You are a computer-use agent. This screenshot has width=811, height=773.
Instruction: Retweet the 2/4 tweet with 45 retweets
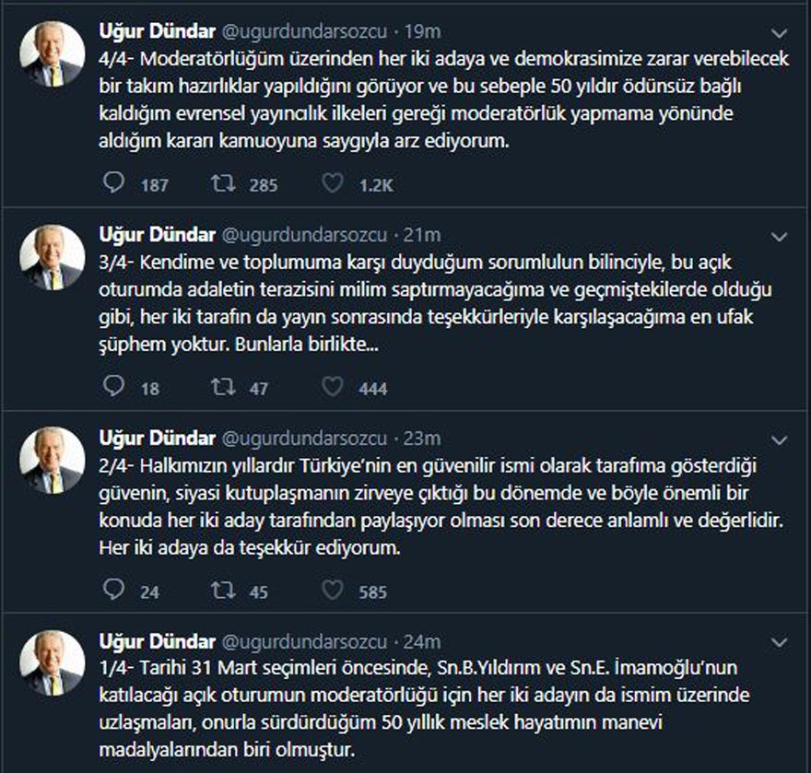tap(223, 591)
